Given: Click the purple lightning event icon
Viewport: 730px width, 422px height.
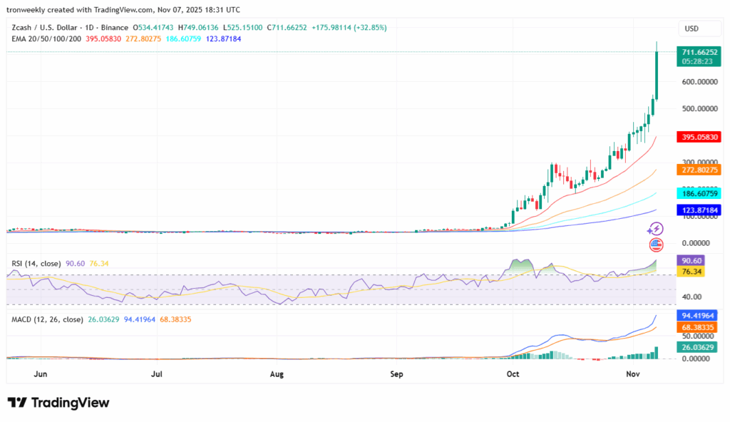Looking at the screenshot, I should pyautogui.click(x=655, y=229).
